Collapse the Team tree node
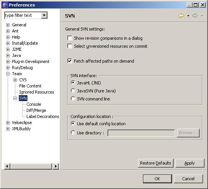The width and height of the screenshot is (208, 189). coord(8,74)
